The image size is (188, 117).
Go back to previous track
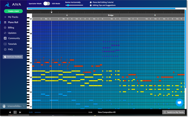tap(10, 112)
